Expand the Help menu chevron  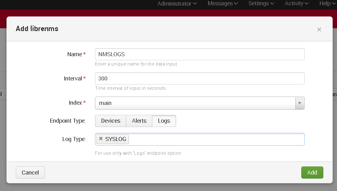coord(335,4)
